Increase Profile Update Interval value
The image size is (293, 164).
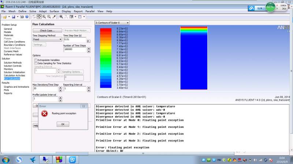(x=60, y=98)
